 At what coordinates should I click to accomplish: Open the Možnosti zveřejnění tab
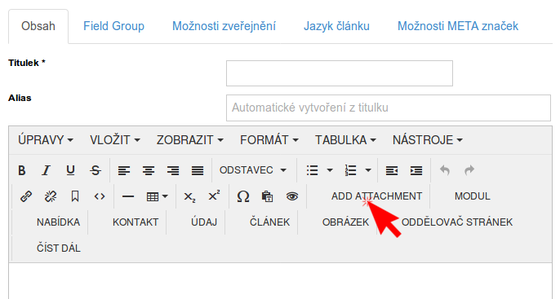point(224,26)
